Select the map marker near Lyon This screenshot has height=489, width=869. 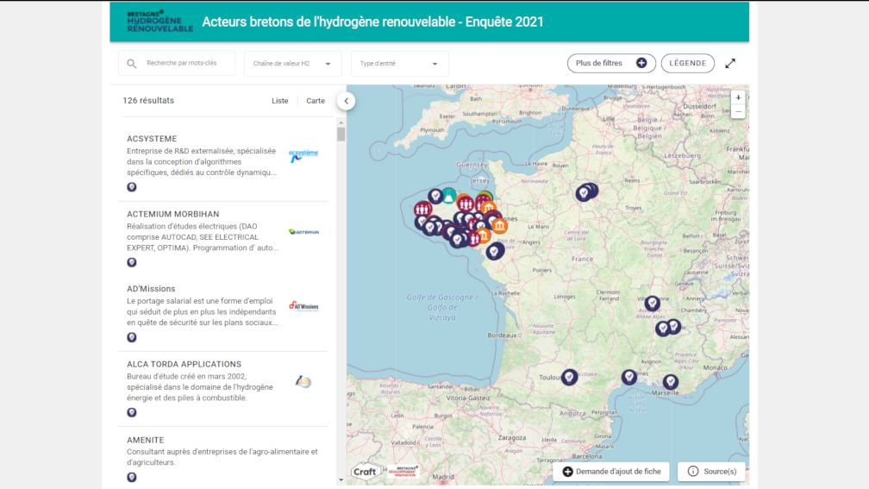click(x=653, y=303)
